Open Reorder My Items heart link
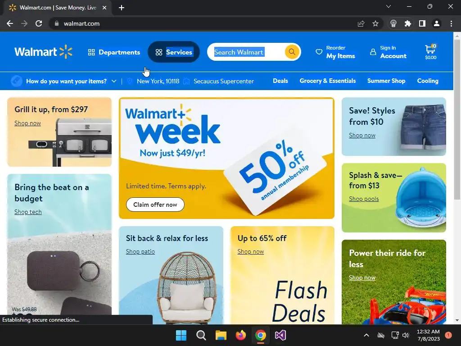The width and height of the screenshot is (461, 346). [335, 52]
